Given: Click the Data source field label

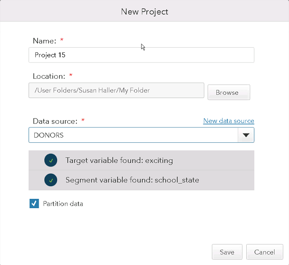Looking at the screenshot, I should (x=55, y=121).
